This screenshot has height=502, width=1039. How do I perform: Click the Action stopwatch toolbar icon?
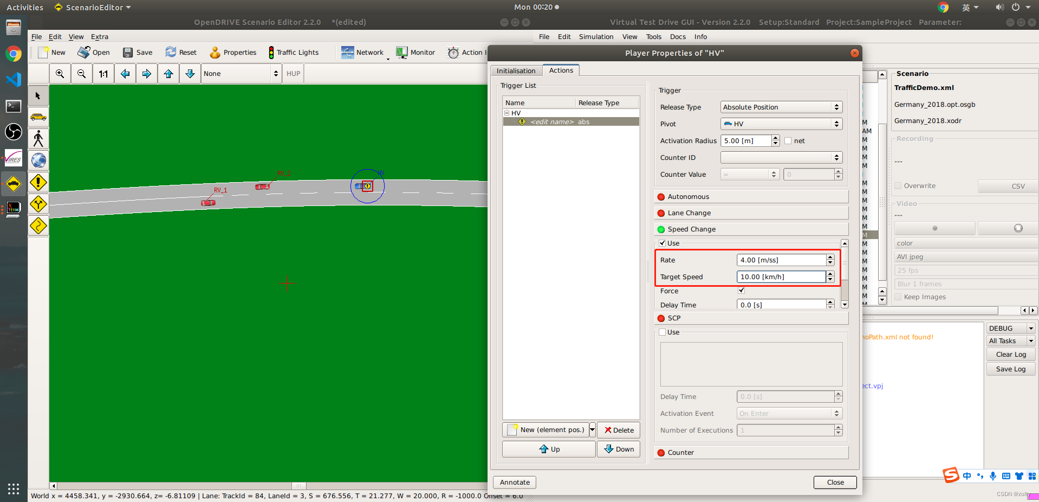click(x=453, y=53)
